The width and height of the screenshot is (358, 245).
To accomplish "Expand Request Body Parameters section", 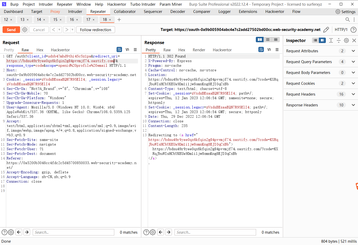I will [353, 72].
